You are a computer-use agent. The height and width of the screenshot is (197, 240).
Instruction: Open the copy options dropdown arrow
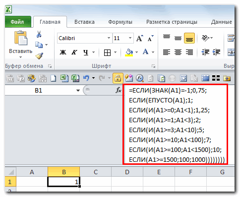click(47, 45)
